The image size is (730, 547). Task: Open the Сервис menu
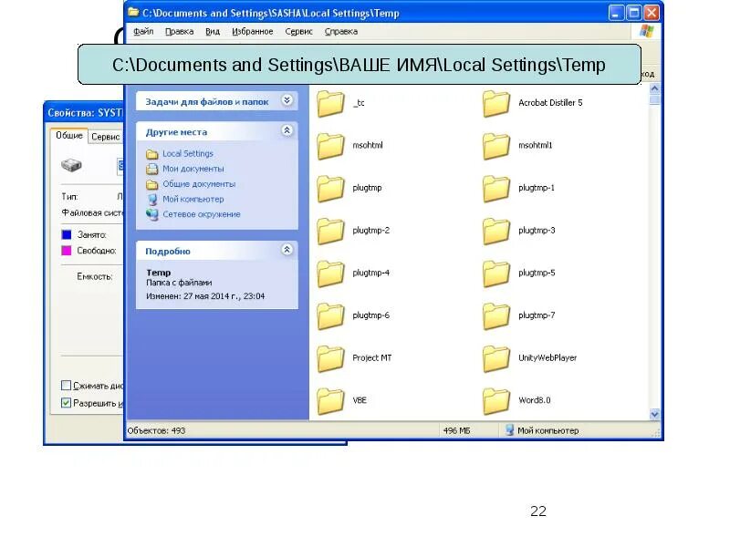tap(299, 32)
